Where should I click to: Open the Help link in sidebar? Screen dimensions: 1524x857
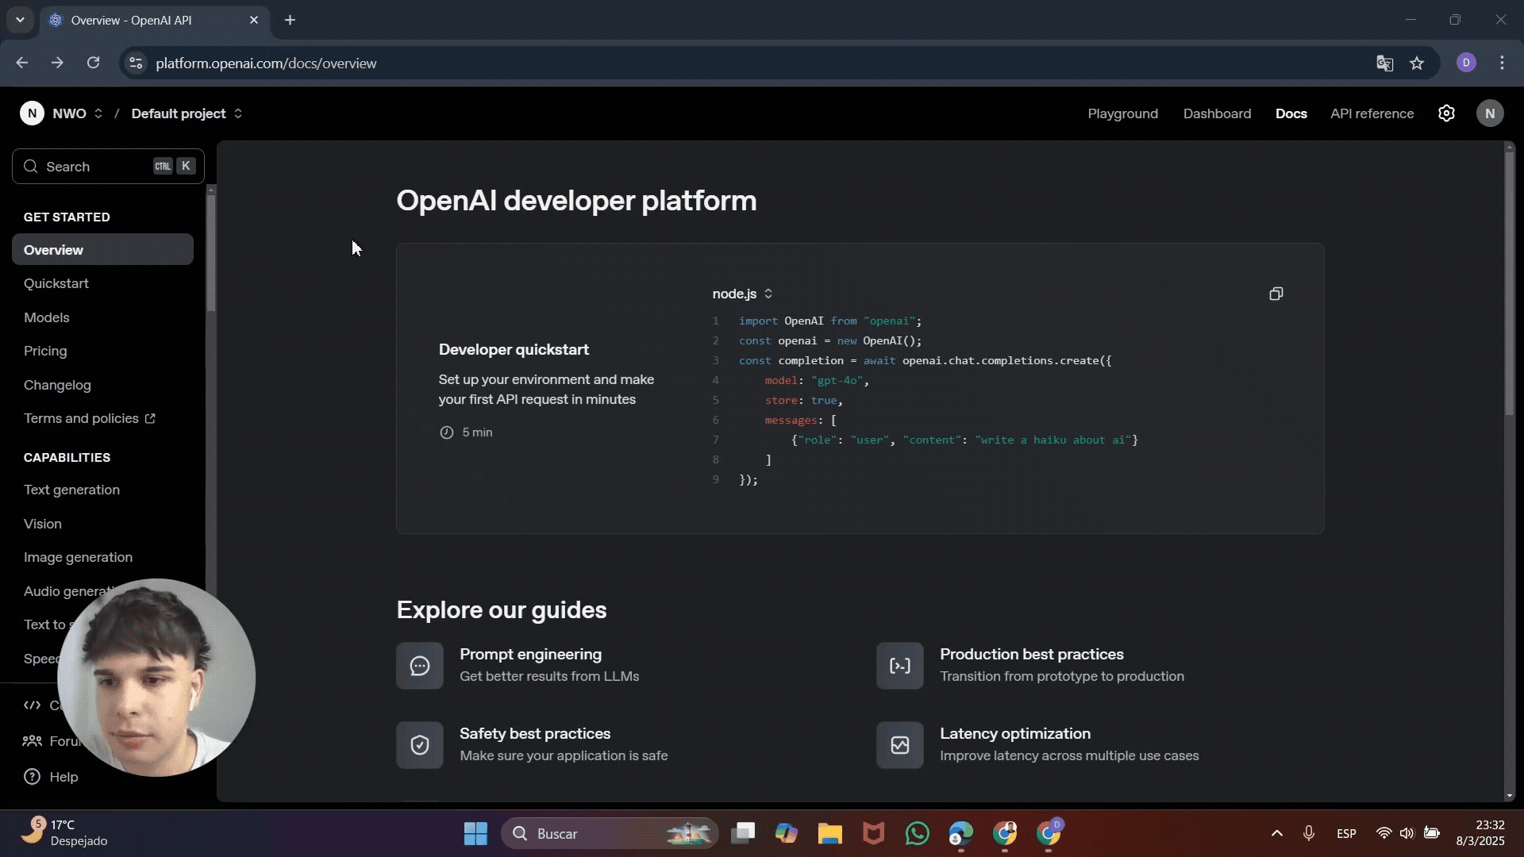pos(51,777)
